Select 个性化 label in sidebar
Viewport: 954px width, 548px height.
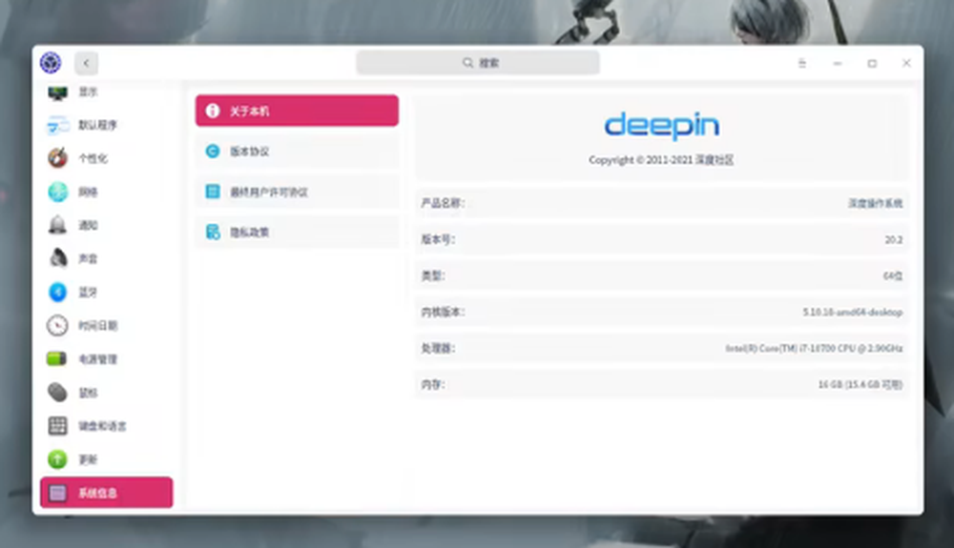93,158
